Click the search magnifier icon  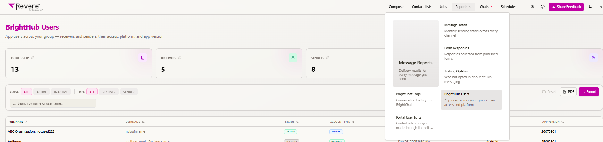click(14, 103)
